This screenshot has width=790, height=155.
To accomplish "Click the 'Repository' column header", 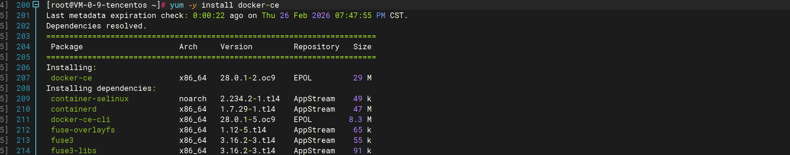I will point(317,47).
